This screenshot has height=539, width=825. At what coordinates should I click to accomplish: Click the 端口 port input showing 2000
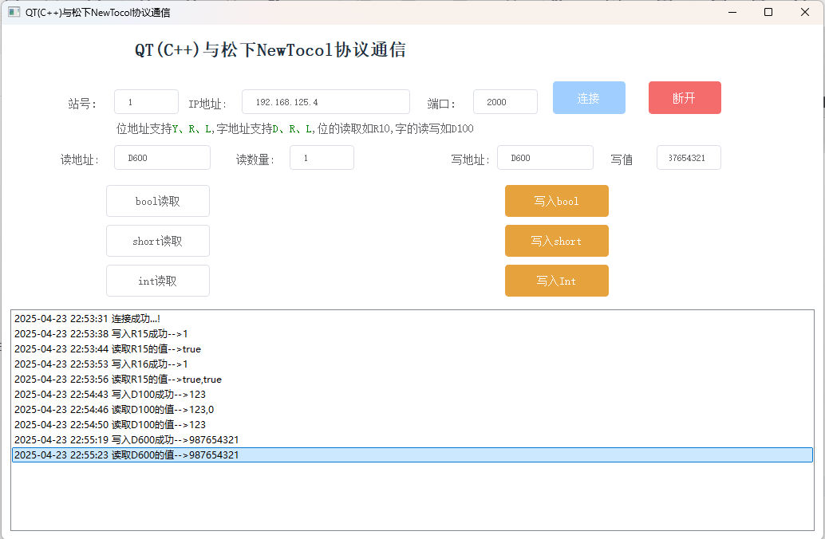[x=505, y=101]
